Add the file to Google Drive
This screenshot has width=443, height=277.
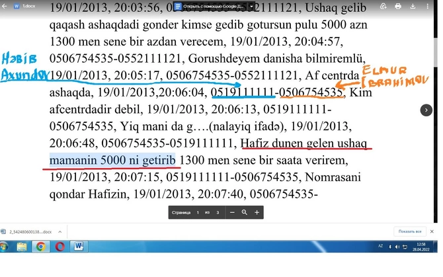[383, 6]
